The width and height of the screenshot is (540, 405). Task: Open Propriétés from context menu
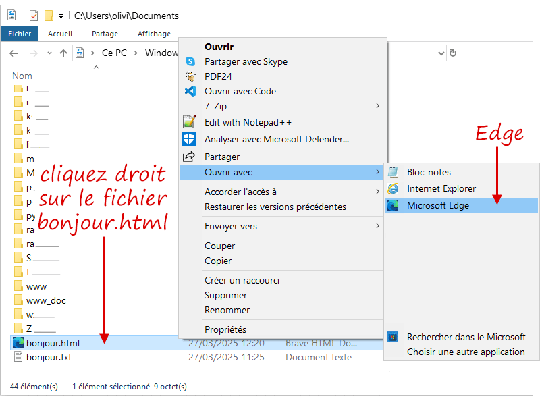tap(225, 329)
